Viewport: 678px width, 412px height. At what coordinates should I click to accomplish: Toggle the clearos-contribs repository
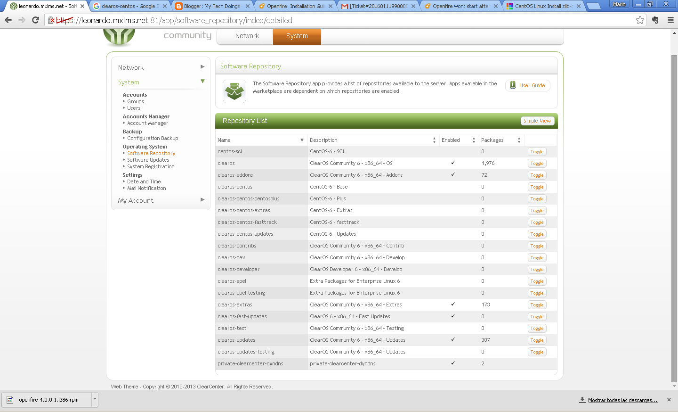pos(537,246)
